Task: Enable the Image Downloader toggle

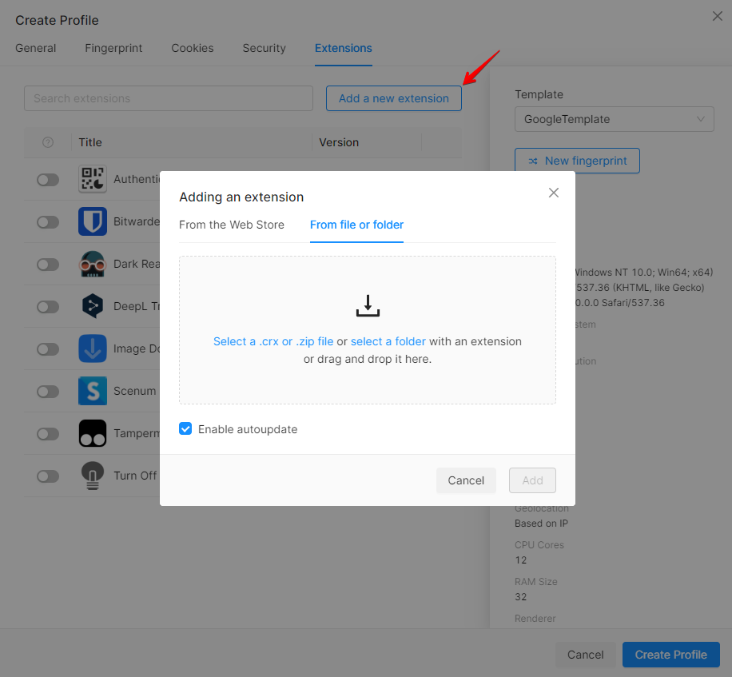Action: tap(48, 349)
